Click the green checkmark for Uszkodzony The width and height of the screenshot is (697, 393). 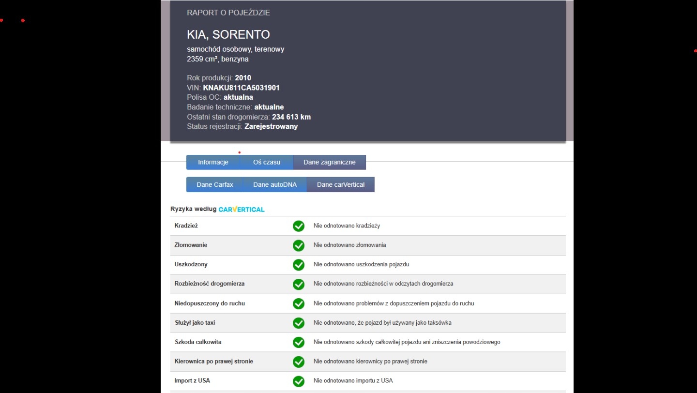pos(299,265)
